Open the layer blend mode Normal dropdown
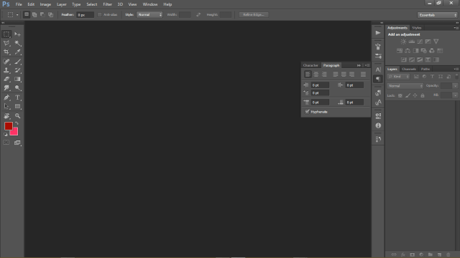Image resolution: width=460 pixels, height=258 pixels. coord(405,86)
